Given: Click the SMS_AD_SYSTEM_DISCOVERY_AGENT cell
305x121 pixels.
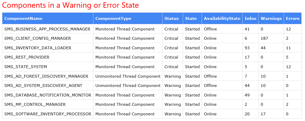Looking at the screenshot, I should tap(43, 86).
